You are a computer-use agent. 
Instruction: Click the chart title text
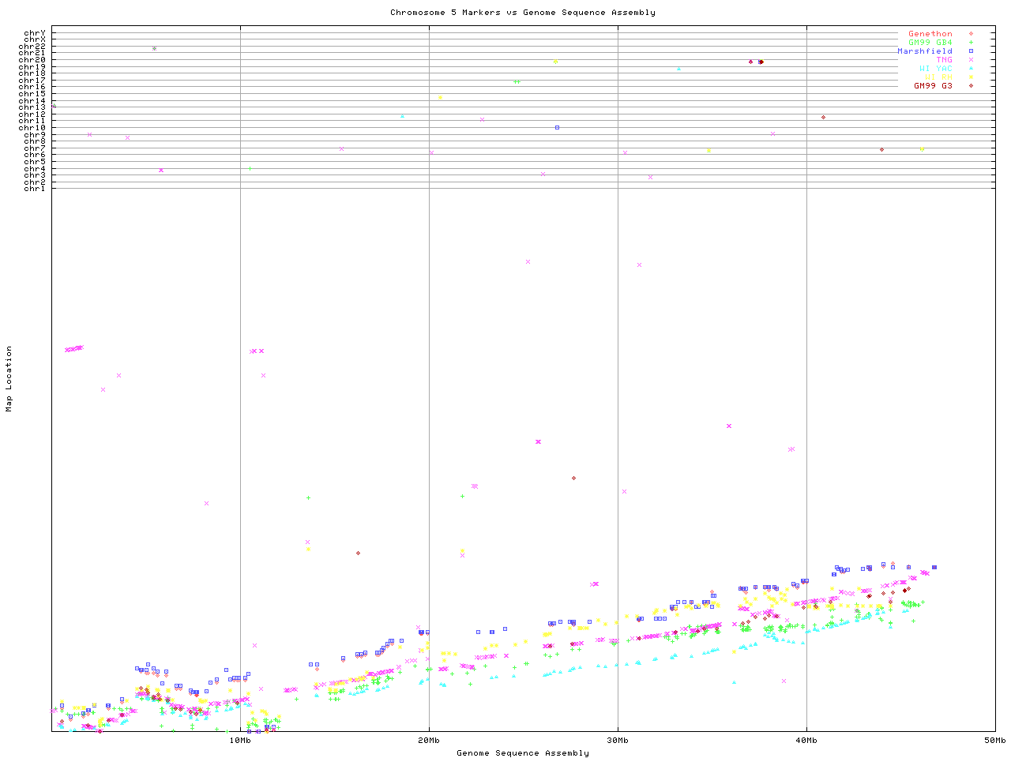(522, 13)
